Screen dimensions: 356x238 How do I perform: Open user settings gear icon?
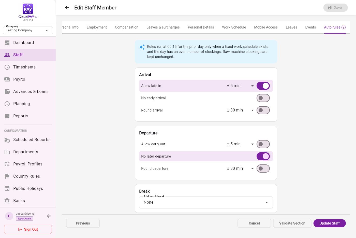[x=49, y=216]
